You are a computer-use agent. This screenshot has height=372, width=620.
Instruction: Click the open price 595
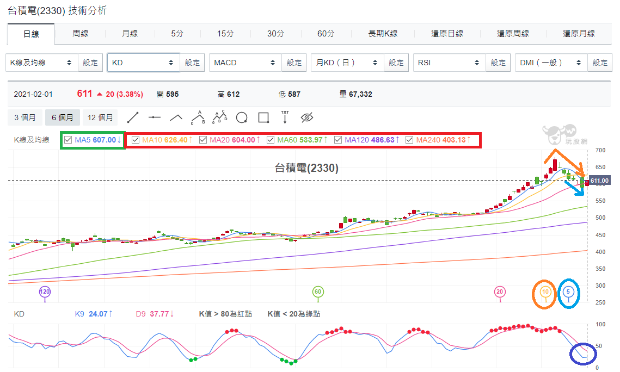click(173, 95)
